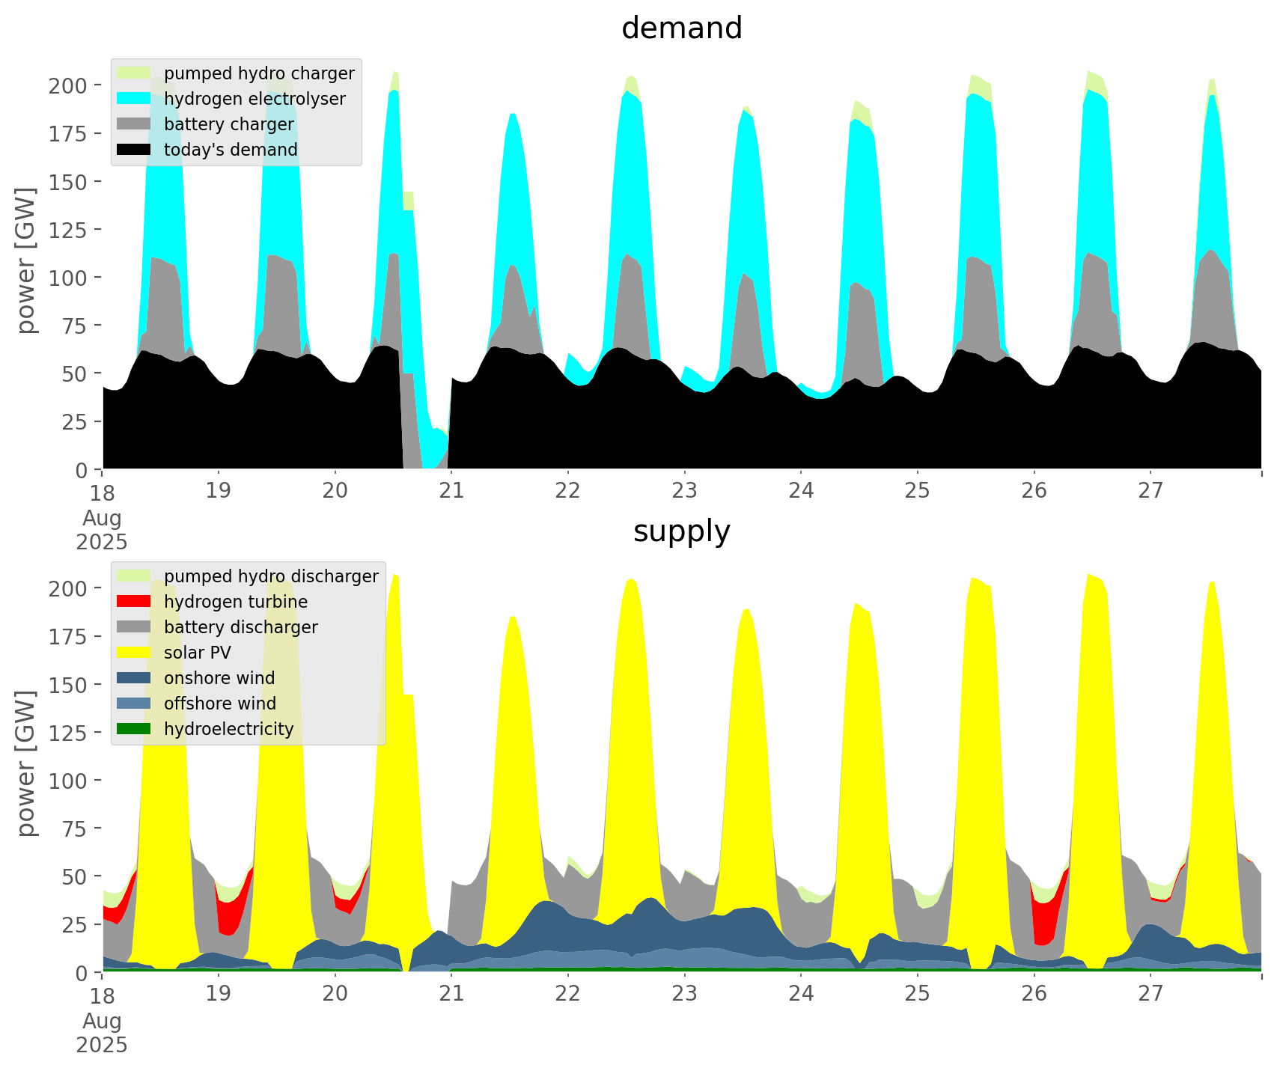Select the pumped hydro discharger legend label
Image resolution: width=1277 pixels, height=1071 pixels.
(271, 576)
